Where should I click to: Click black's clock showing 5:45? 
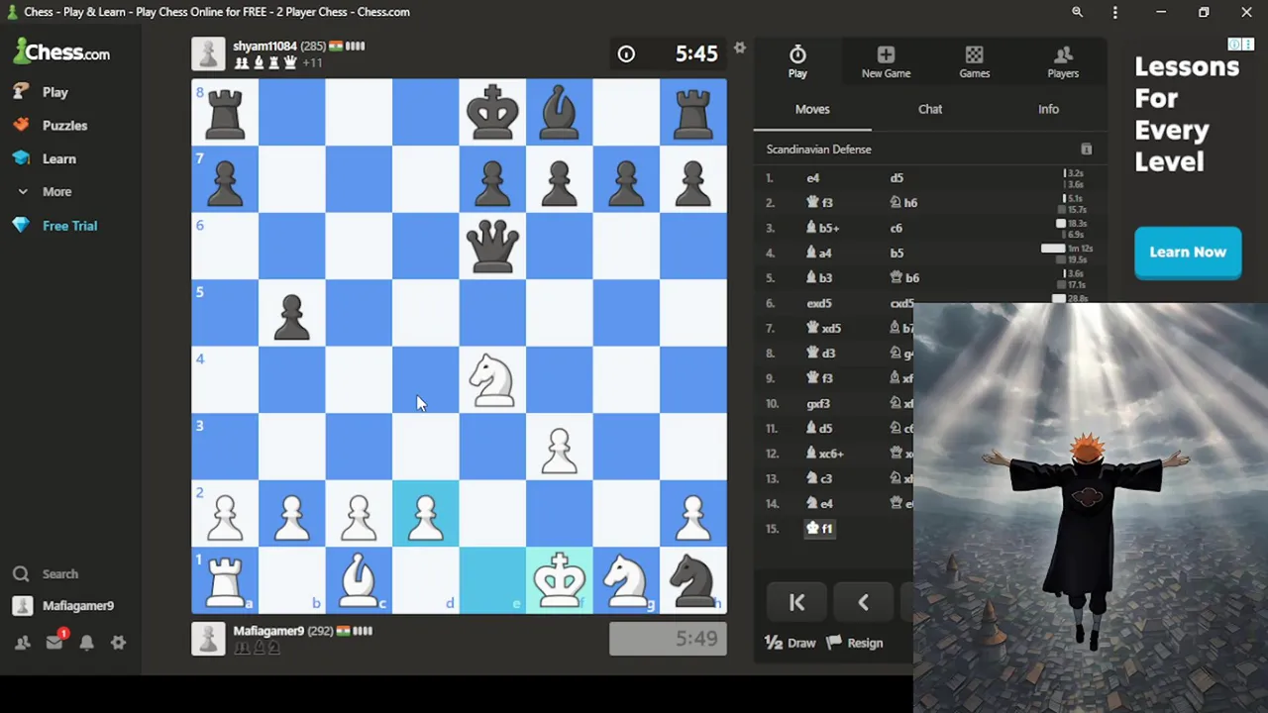[668, 53]
